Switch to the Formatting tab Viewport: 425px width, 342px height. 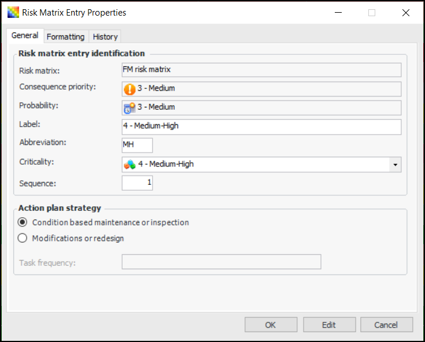tap(65, 36)
